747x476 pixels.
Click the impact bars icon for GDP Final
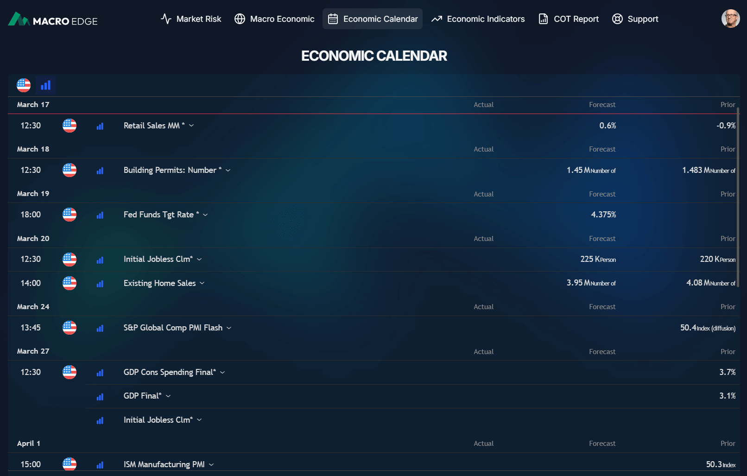[100, 397]
